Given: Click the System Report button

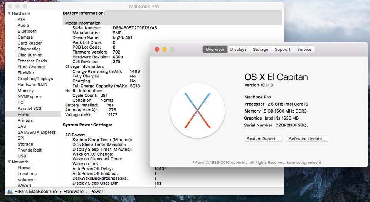Looking at the screenshot, I should (263, 139).
